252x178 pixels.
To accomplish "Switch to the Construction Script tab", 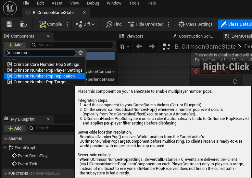I will coord(193,36).
